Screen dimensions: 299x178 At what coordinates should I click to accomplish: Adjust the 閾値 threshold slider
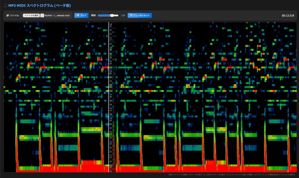pos(108,15)
